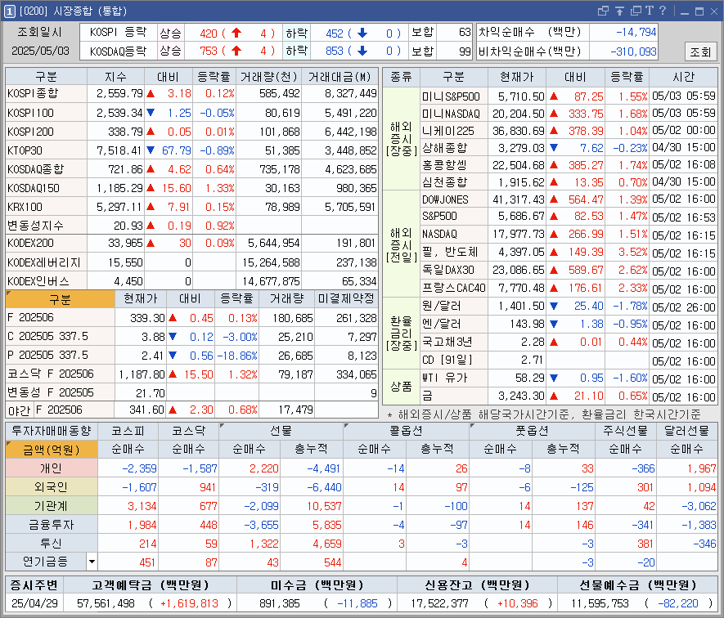Click the 미결제약정 column header
Viewport: 724px width, 618px height.
[x=346, y=299]
